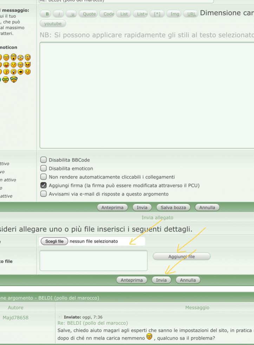Enable the Disabilita BBCode checkbox
This screenshot has height=345, width=254.
coord(44,160)
